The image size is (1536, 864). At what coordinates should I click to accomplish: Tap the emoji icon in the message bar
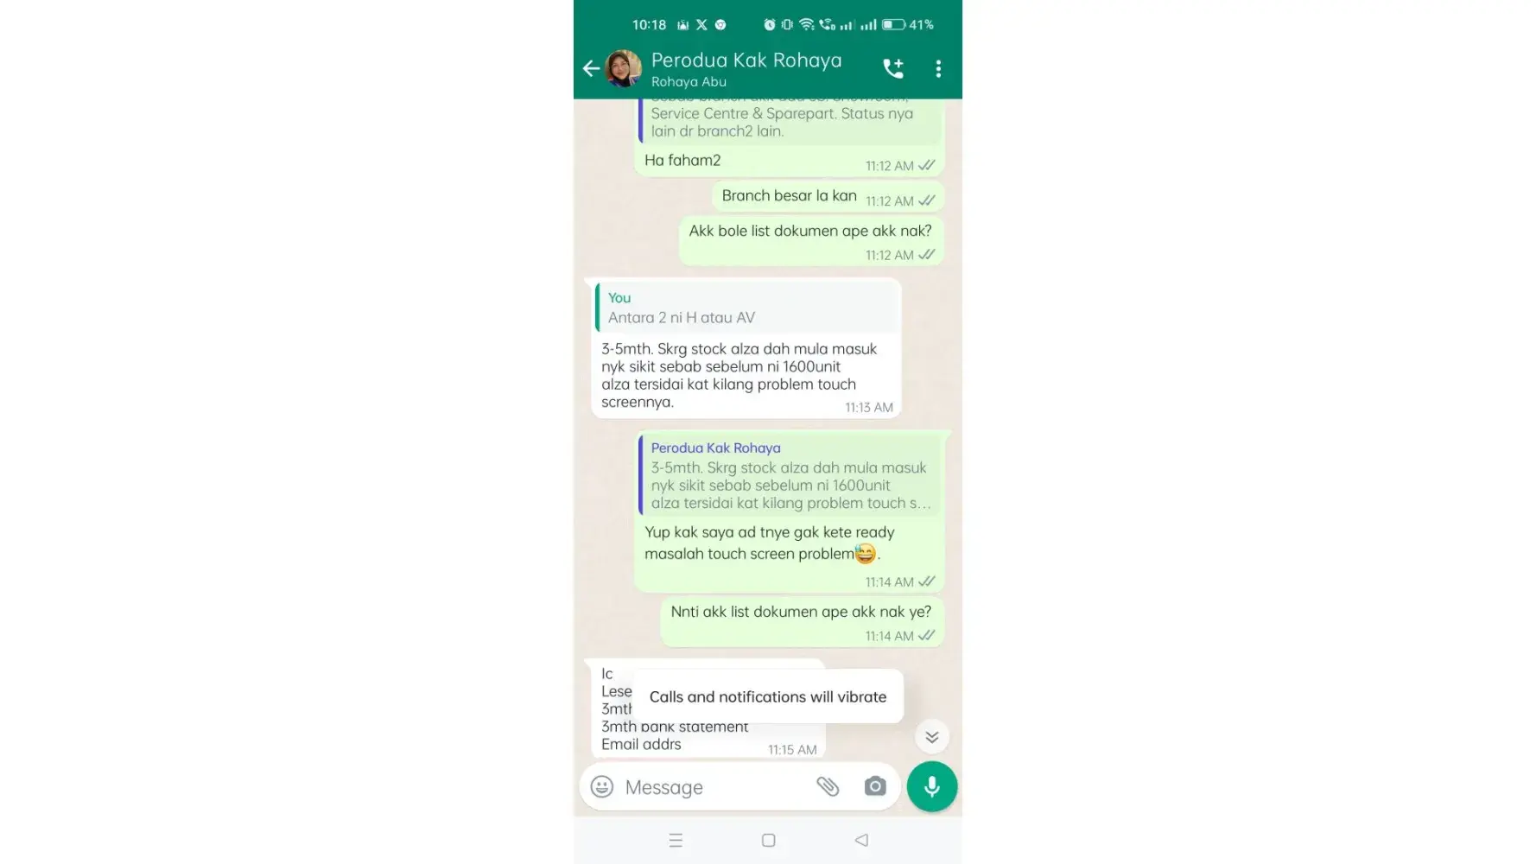click(x=602, y=786)
